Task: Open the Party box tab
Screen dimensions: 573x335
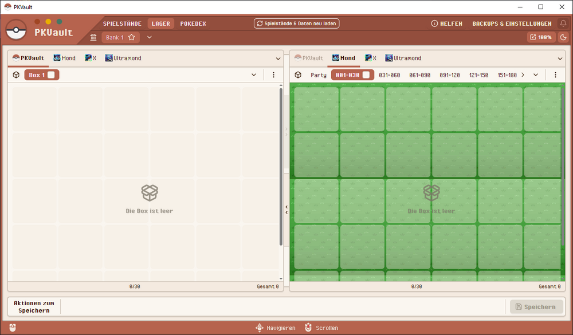Action: pyautogui.click(x=318, y=75)
